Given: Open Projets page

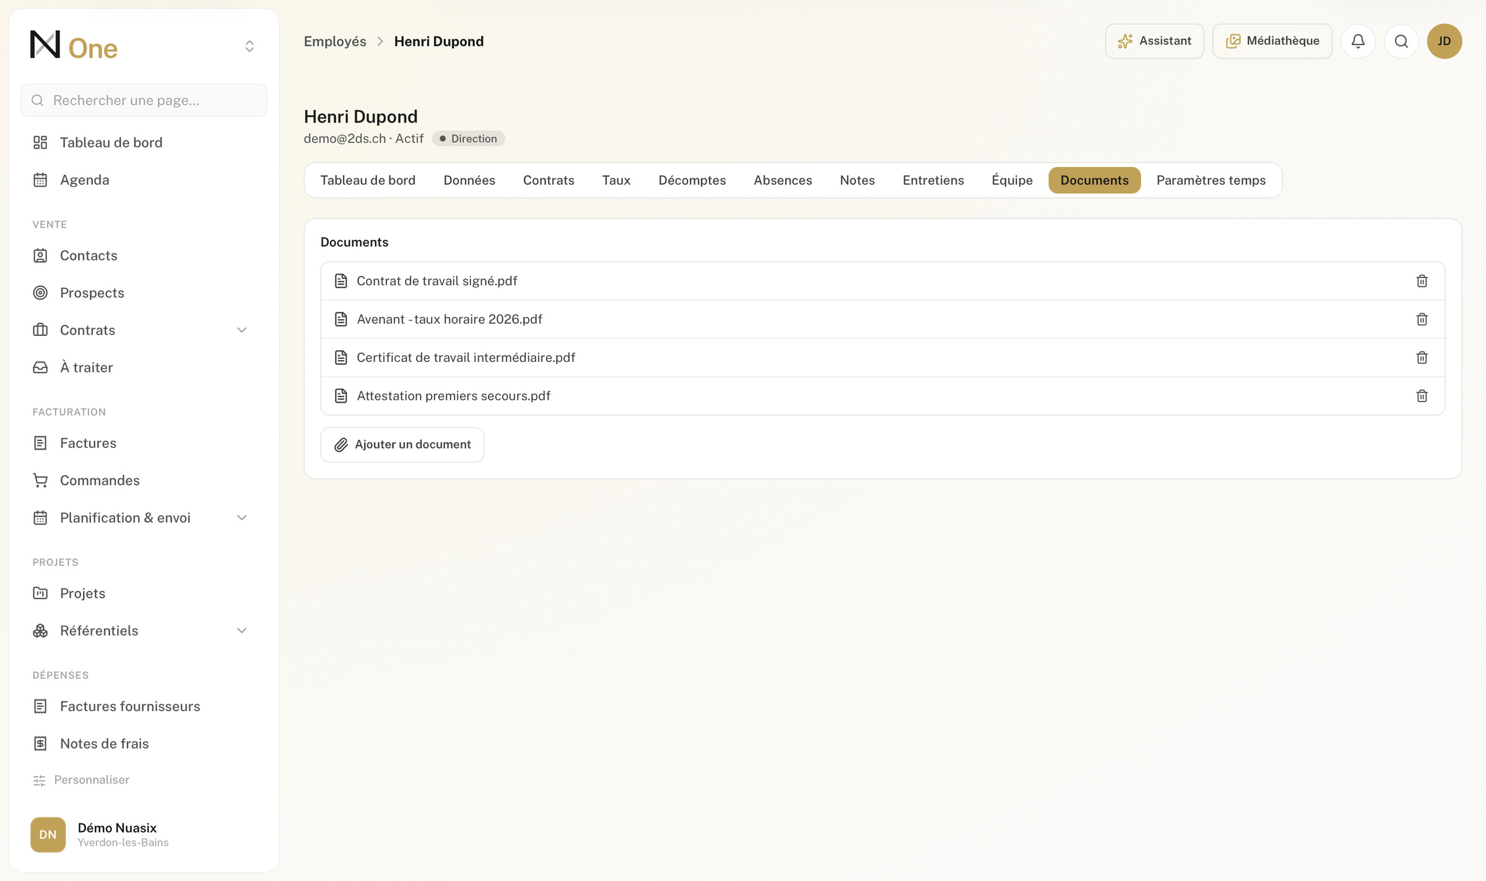Looking at the screenshot, I should [x=143, y=593].
